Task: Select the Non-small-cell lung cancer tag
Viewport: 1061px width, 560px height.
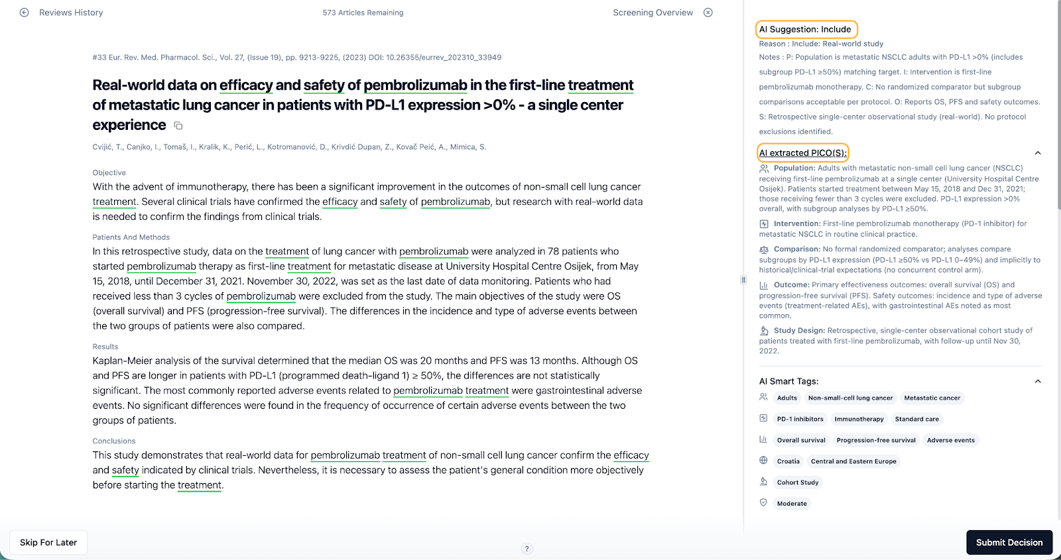Action: pyautogui.click(x=850, y=398)
